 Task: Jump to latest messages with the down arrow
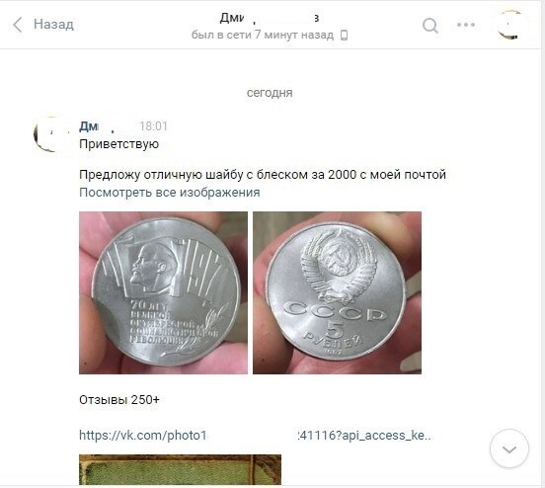pyautogui.click(x=509, y=449)
